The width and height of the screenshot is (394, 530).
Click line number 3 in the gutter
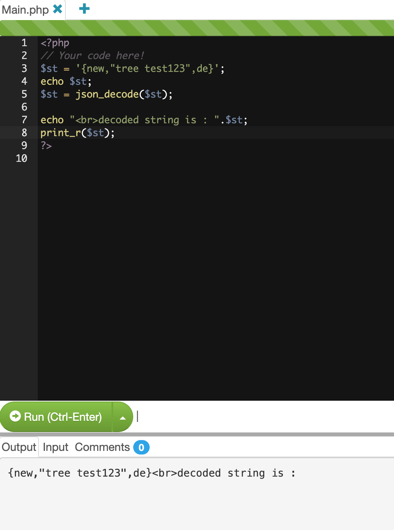pyautogui.click(x=24, y=68)
